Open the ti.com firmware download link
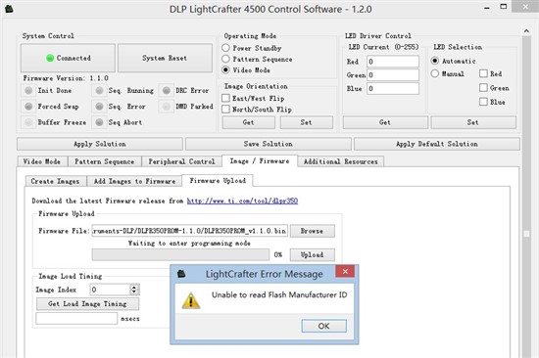Viewport: 539px width, 358px height. (242, 201)
